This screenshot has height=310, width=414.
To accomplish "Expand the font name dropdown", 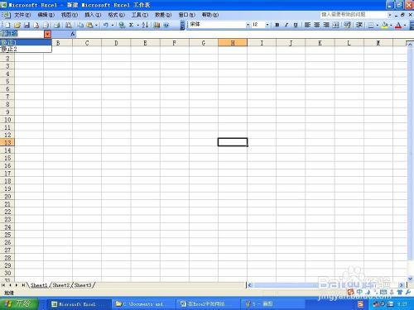I will (248, 25).
